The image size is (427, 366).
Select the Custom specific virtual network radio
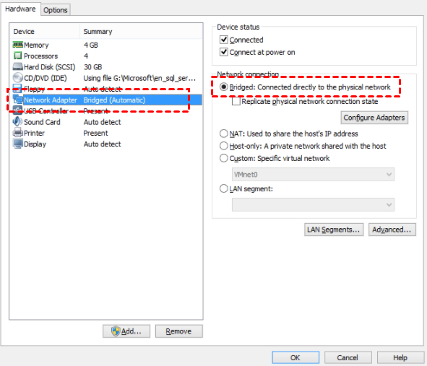pos(223,158)
